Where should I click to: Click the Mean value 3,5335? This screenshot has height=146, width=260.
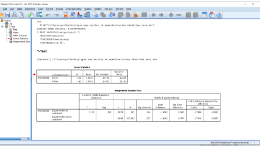click(x=90, y=78)
